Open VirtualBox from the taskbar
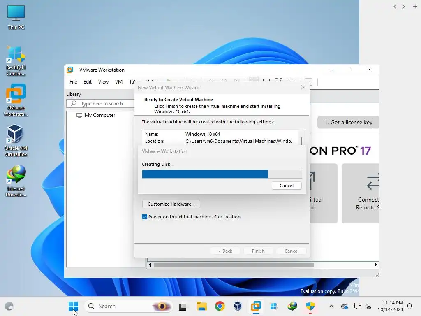This screenshot has width=421, height=316. pyautogui.click(x=238, y=306)
